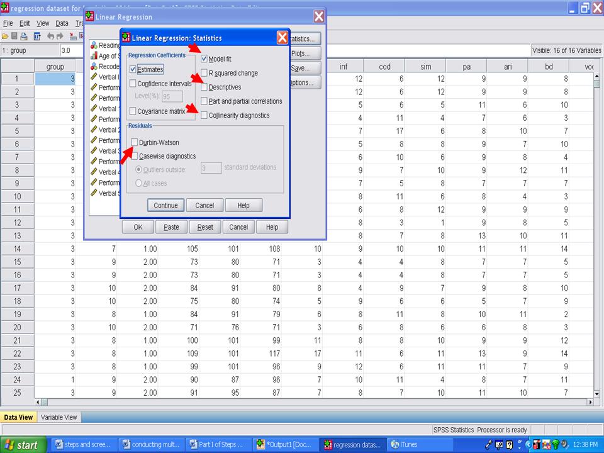Check the Collinearity diagnostics option
604x453 pixels.
click(204, 115)
